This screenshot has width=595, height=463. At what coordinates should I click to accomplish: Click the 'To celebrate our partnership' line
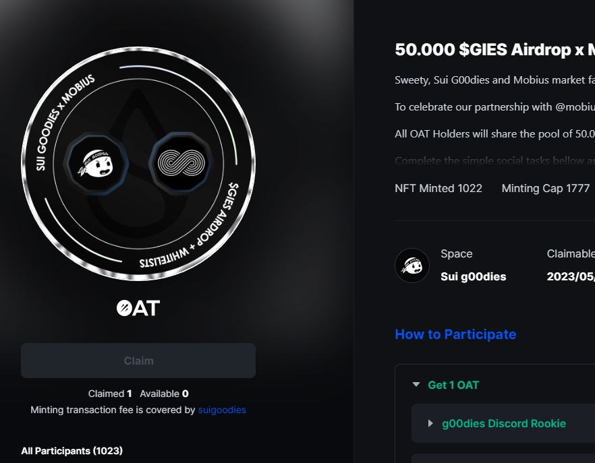[x=495, y=107]
